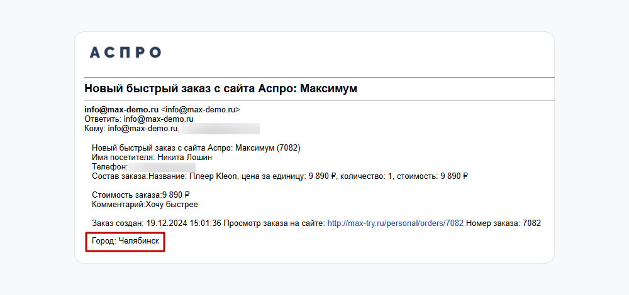The width and height of the screenshot is (629, 295).
Task: Click the blurred phone number field
Action: [x=162, y=167]
